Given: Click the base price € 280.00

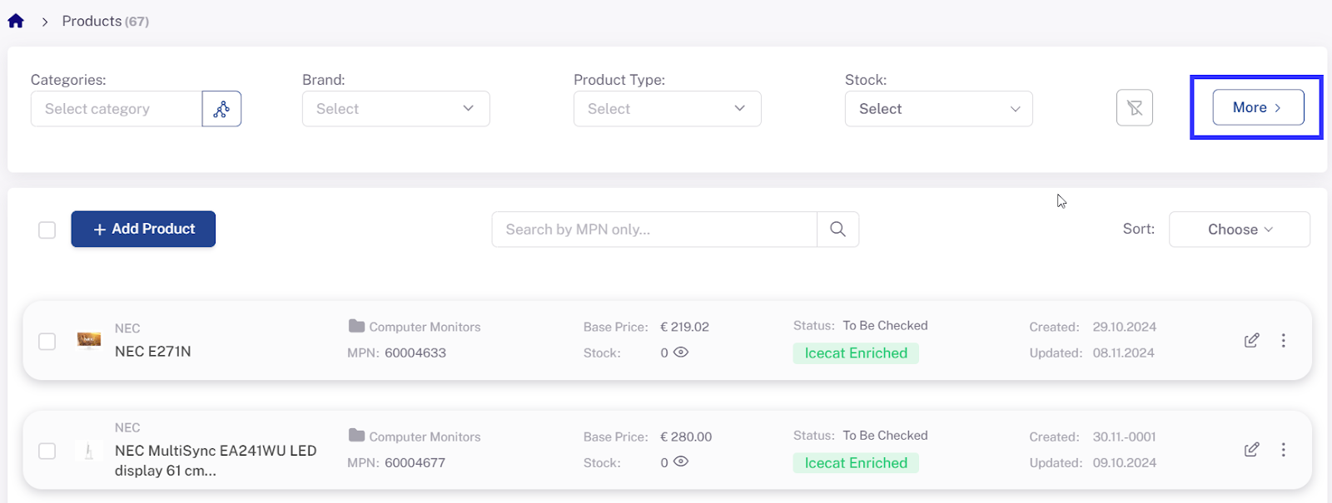Looking at the screenshot, I should 686,436.
